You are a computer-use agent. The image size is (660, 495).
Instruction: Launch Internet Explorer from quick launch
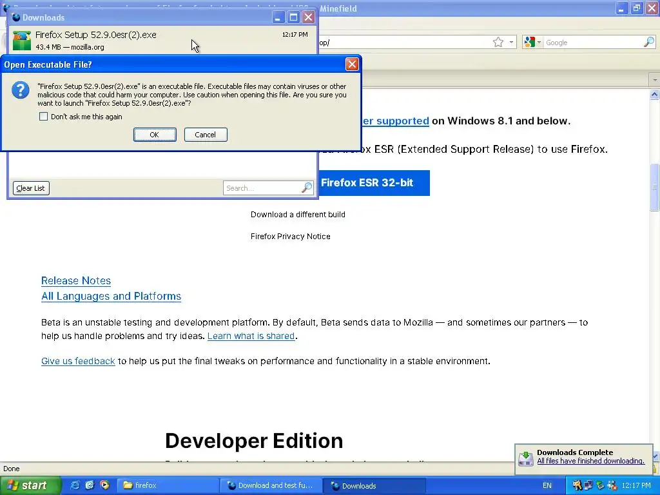(x=75, y=485)
